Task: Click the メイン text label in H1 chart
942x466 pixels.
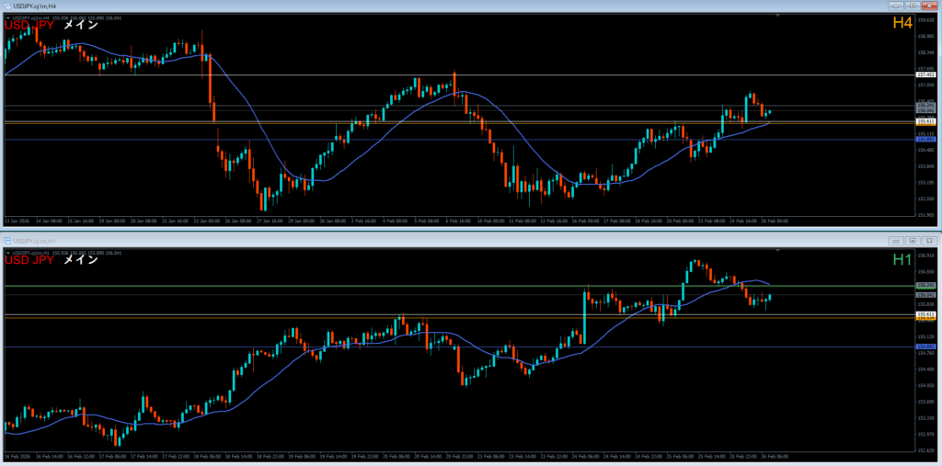Action: (x=80, y=260)
